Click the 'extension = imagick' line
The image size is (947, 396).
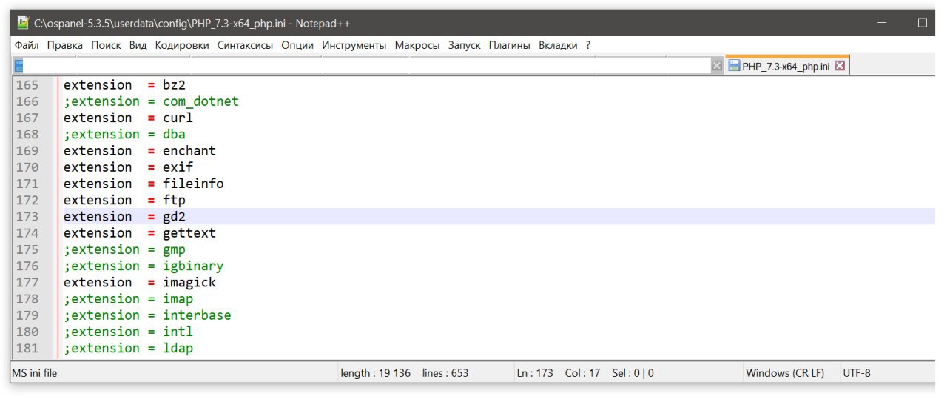(x=140, y=282)
